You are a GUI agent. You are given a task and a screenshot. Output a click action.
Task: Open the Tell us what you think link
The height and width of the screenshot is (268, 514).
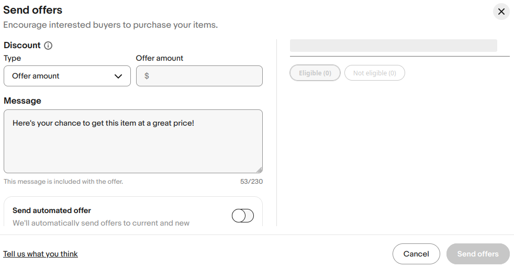[40, 254]
